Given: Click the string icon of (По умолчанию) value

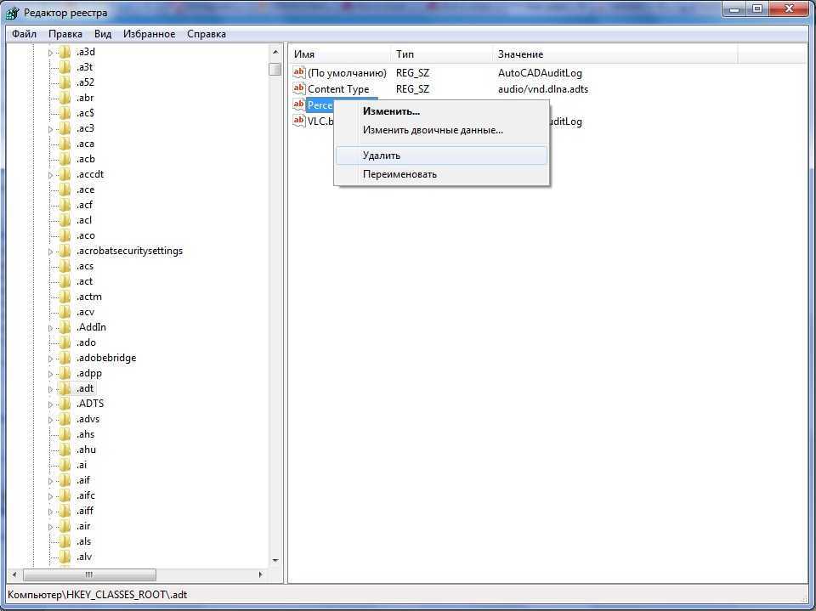Looking at the screenshot, I should coord(298,72).
